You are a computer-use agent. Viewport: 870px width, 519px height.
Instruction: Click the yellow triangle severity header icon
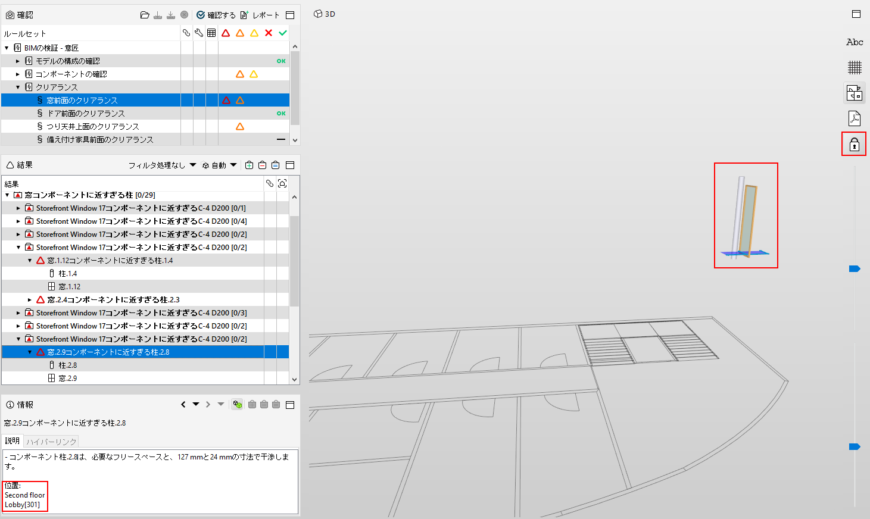coord(254,33)
